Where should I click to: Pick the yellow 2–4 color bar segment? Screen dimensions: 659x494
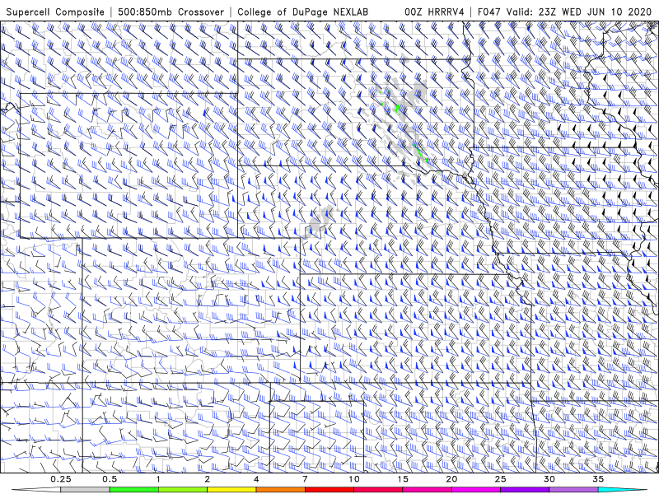231,490
